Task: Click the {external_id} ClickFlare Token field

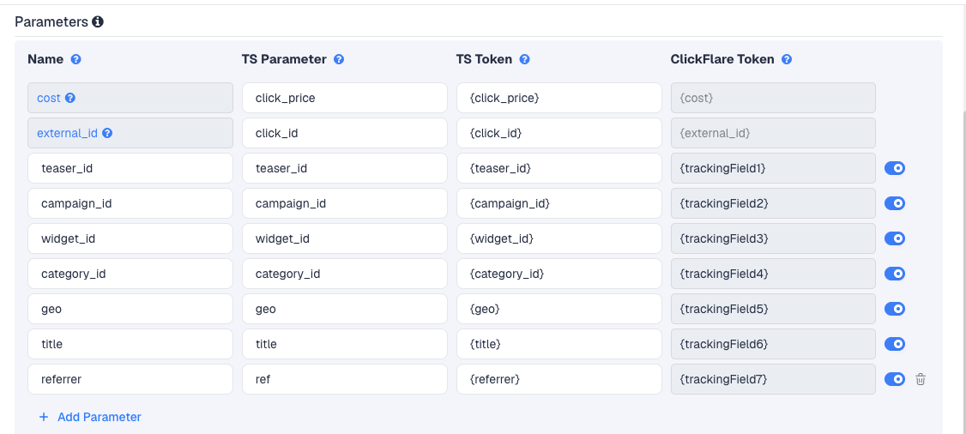Action: pos(773,133)
